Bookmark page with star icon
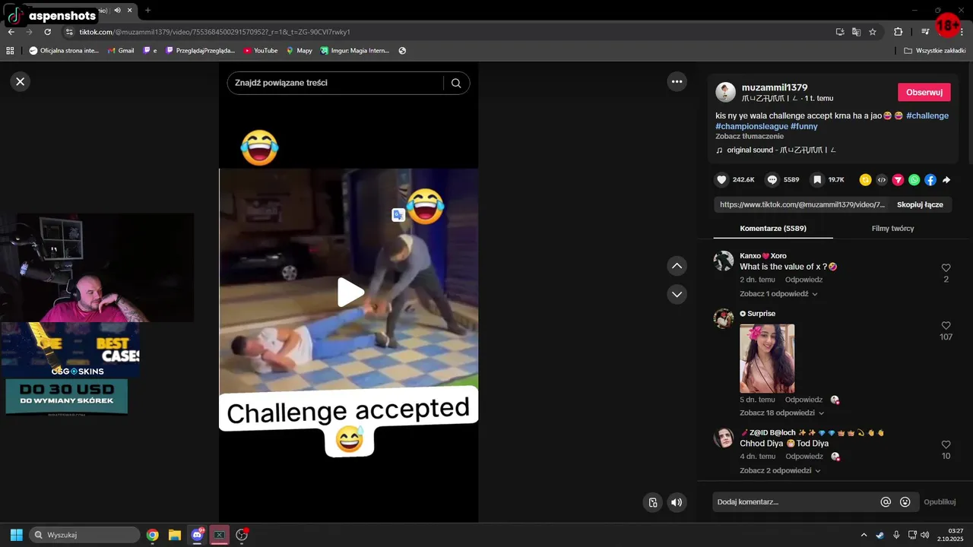973x547 pixels. tap(873, 32)
